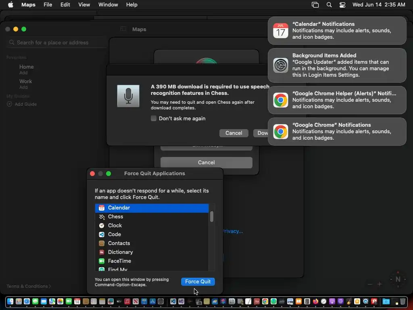413x310 pixels.
Task: Open "Google Chrome Helper (Alerts)" notification
Action: (x=337, y=100)
